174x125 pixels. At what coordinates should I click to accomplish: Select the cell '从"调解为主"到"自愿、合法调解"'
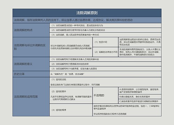click(x=105, y=74)
